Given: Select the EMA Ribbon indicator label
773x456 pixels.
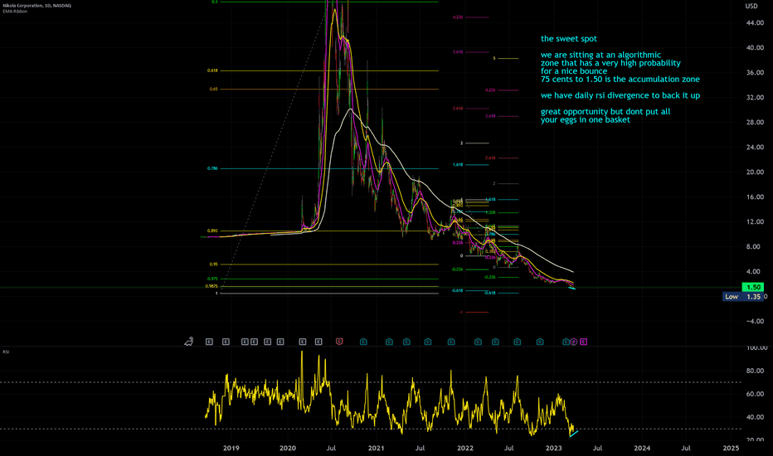Looking at the screenshot, I should [15, 11].
